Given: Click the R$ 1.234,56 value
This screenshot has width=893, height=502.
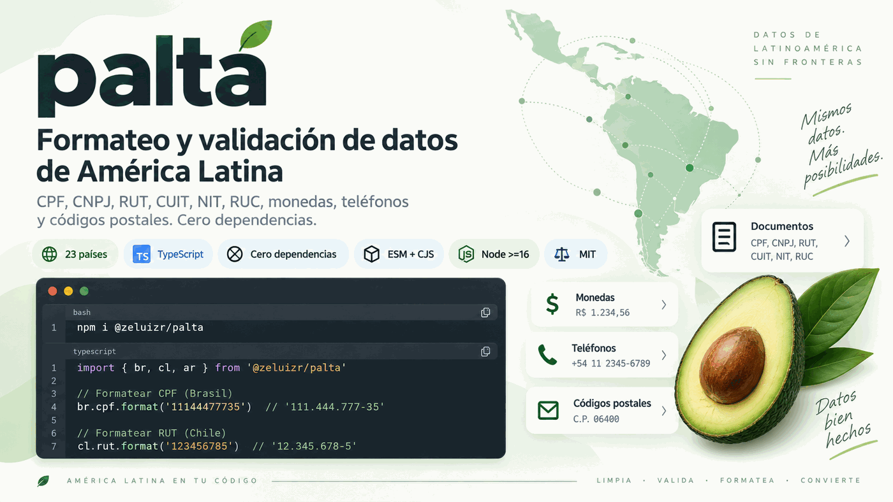Looking at the screenshot, I should [x=602, y=313].
